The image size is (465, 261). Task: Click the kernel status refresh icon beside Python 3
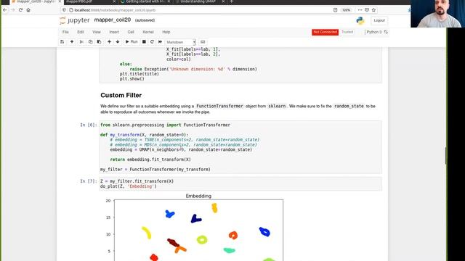coord(386,32)
